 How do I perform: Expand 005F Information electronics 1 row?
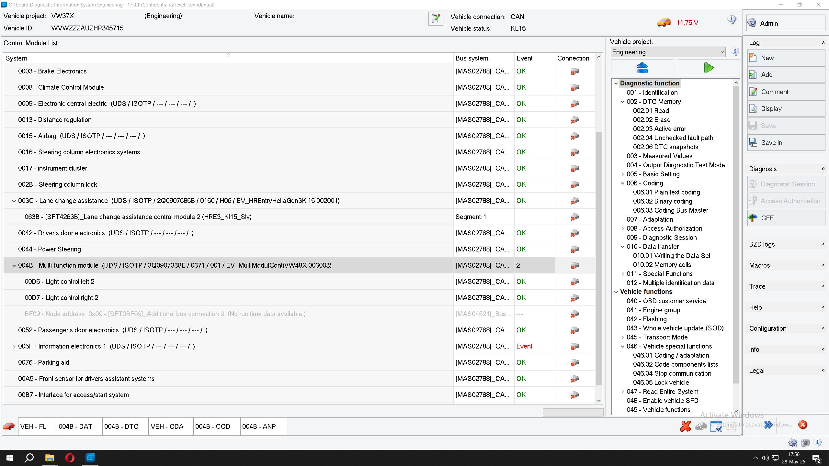14,347
